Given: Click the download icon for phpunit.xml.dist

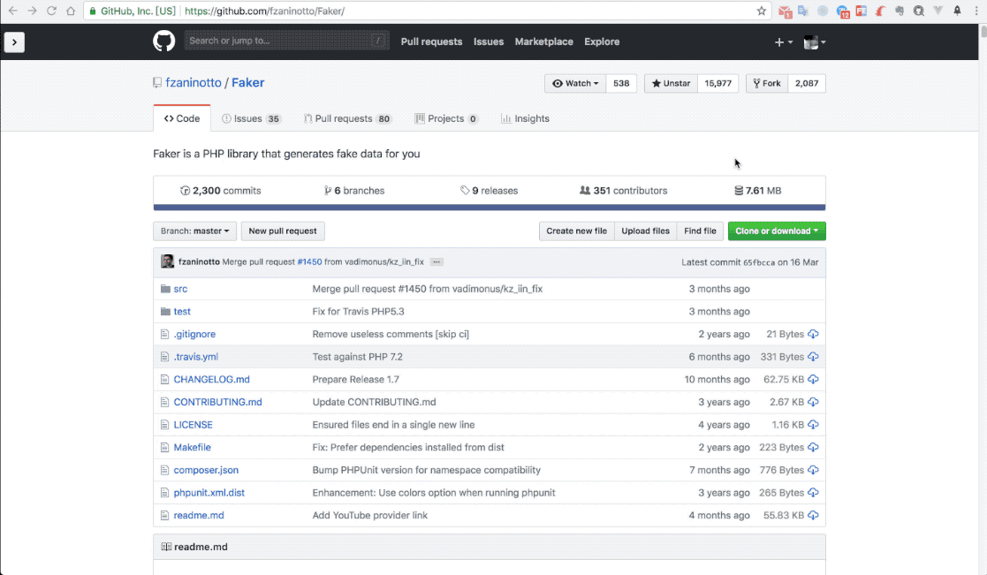Looking at the screenshot, I should pyautogui.click(x=813, y=493).
